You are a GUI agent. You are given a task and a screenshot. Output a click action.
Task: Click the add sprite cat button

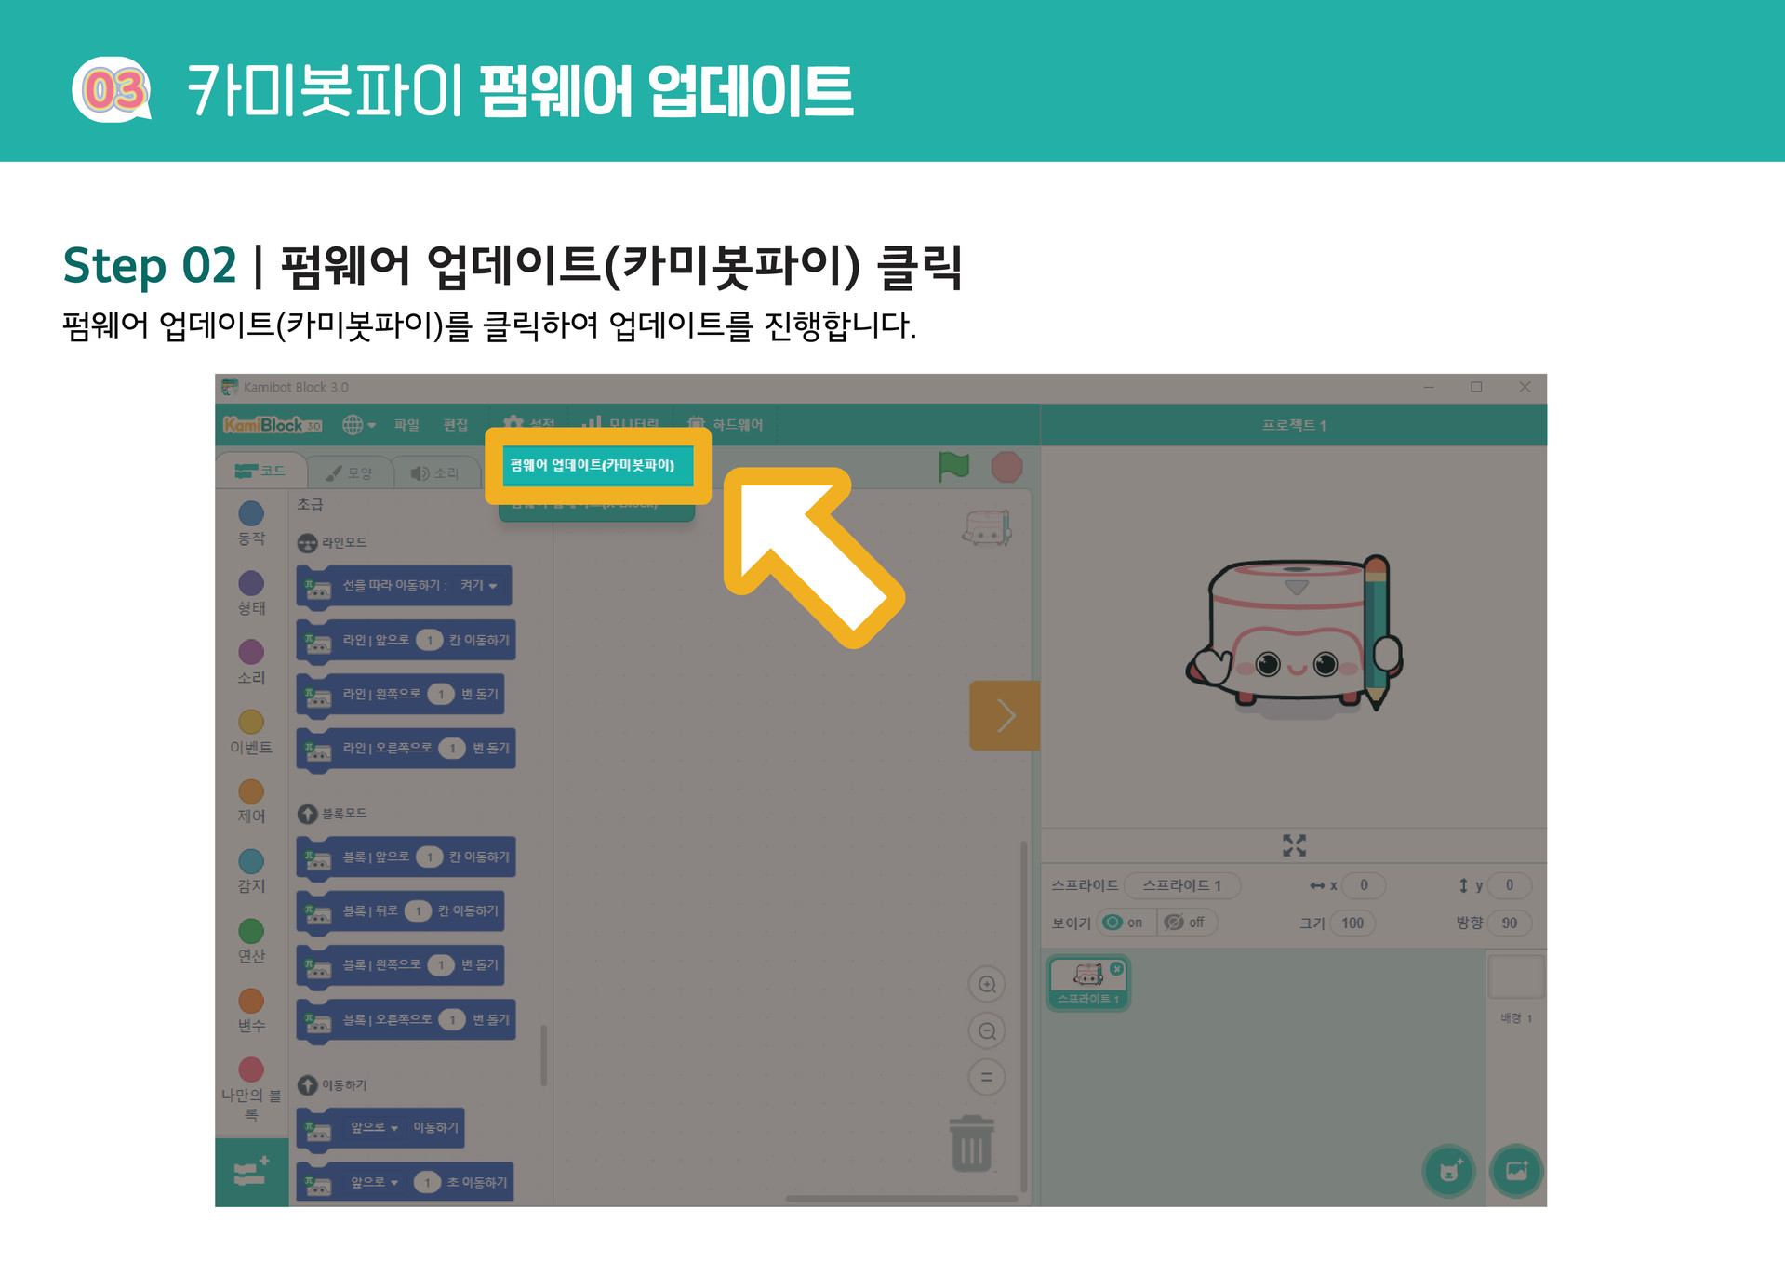[x=1449, y=1172]
